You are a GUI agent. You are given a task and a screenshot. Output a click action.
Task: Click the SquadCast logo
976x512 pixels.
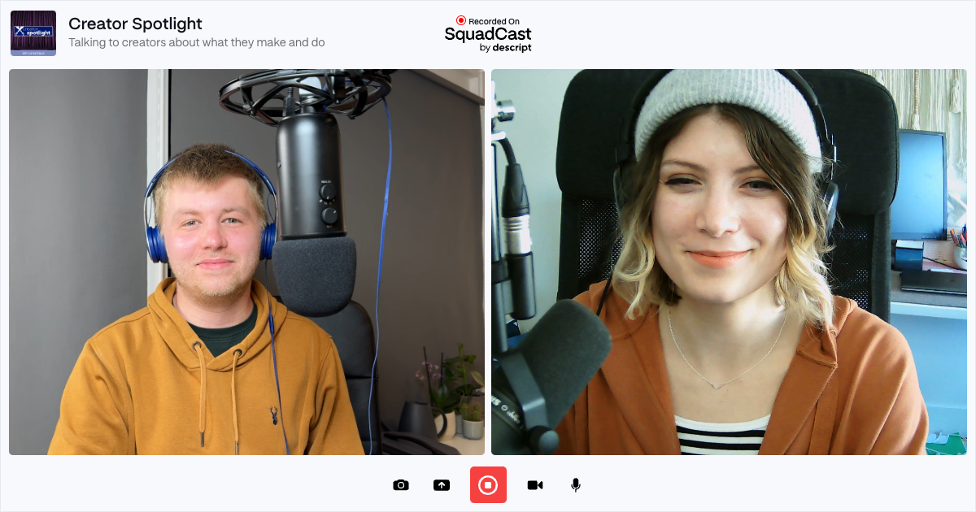488,34
